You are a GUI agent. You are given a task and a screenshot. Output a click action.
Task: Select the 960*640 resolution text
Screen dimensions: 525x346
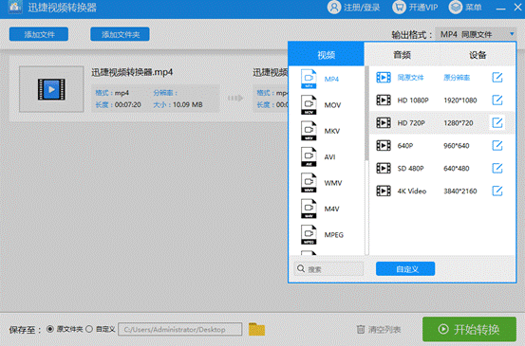coord(457,146)
